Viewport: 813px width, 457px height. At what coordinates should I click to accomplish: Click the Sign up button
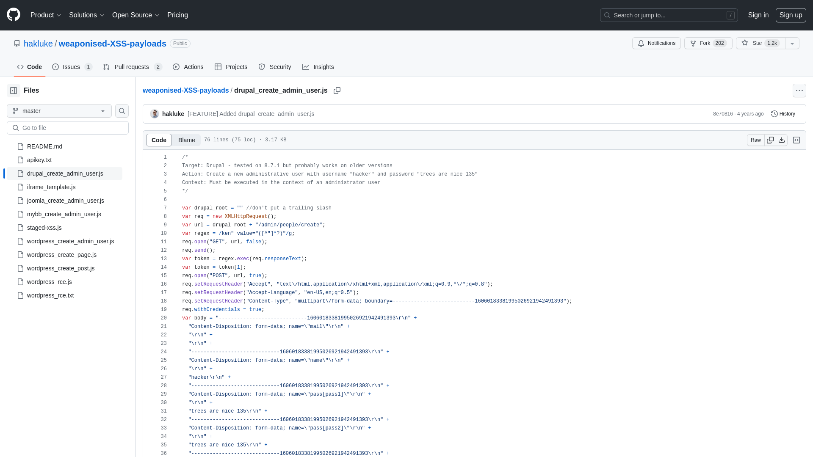(x=791, y=15)
